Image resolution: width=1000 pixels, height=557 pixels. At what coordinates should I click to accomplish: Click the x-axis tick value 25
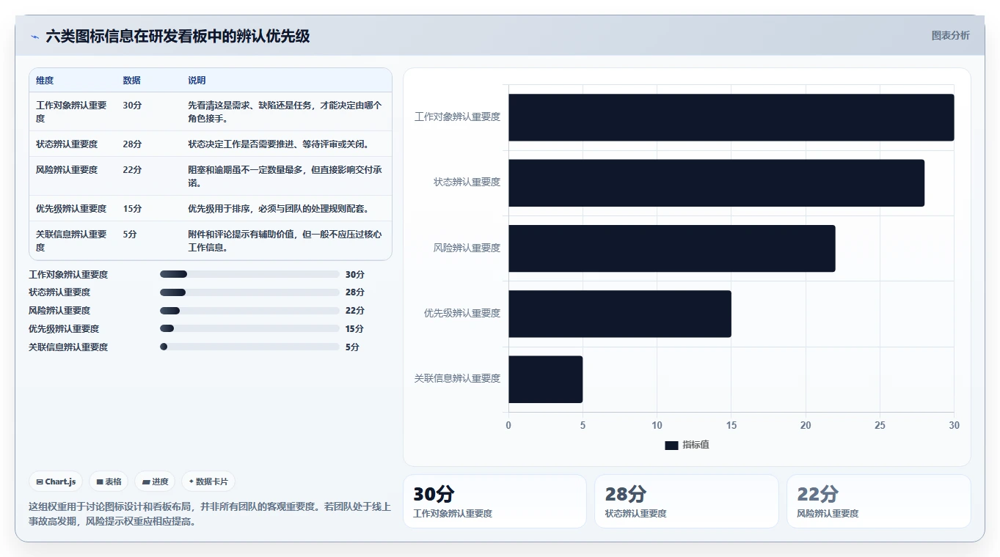880,426
